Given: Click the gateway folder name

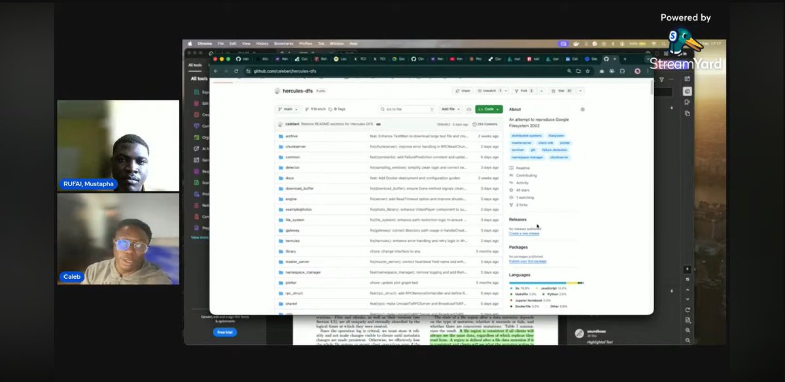Looking at the screenshot, I should pyautogui.click(x=292, y=230).
